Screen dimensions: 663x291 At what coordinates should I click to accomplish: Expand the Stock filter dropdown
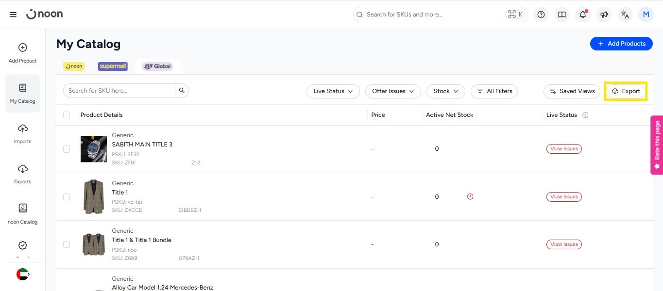[445, 91]
